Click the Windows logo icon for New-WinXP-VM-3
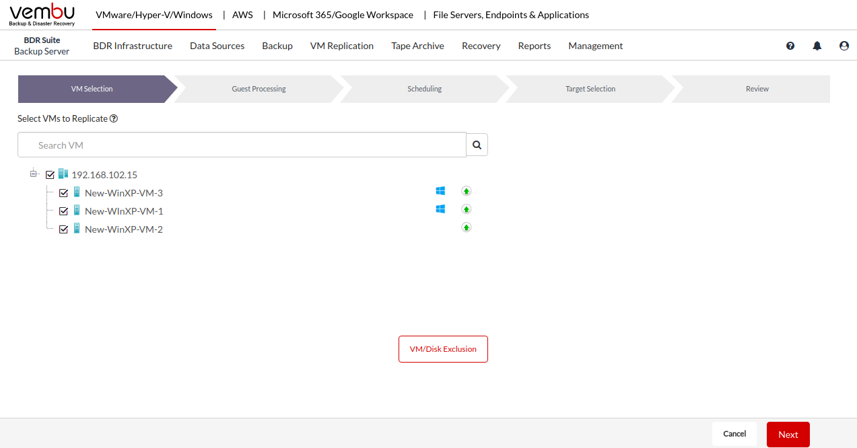 click(x=440, y=191)
